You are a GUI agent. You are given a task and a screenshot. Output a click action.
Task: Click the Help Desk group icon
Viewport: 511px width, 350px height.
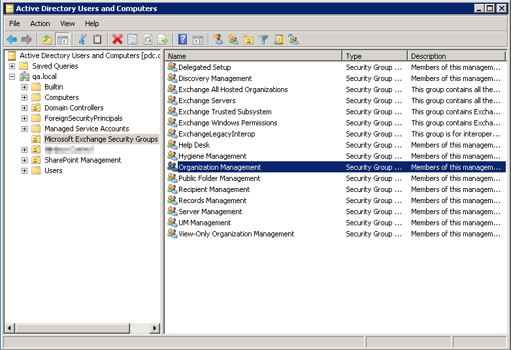pos(172,145)
